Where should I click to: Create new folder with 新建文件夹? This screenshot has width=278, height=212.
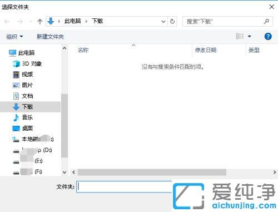50,37
